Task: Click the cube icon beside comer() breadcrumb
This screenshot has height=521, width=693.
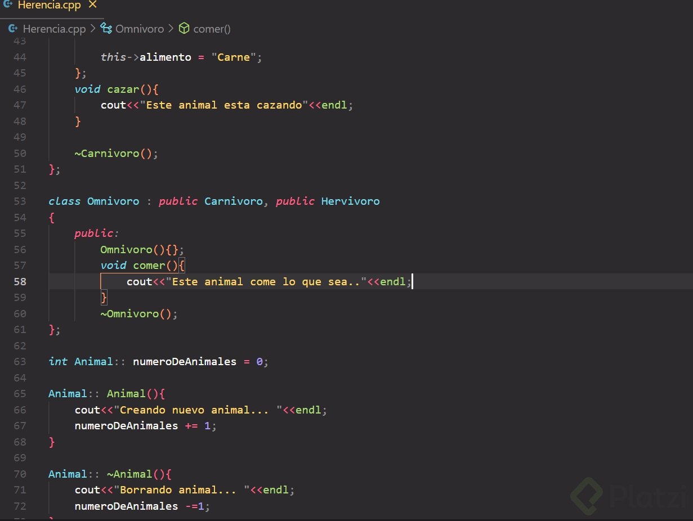Action: pos(184,28)
